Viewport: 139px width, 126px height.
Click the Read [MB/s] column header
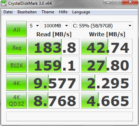pyautogui.click(x=54, y=34)
